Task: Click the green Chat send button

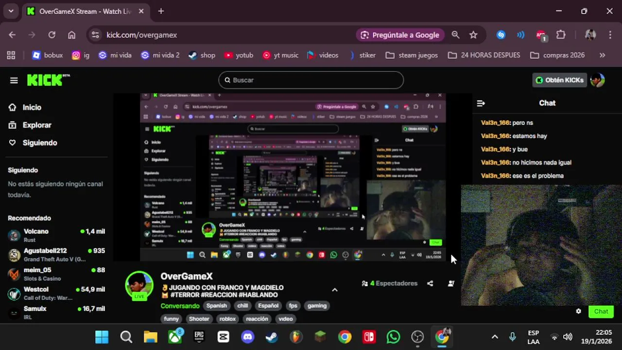Action: 601,312
